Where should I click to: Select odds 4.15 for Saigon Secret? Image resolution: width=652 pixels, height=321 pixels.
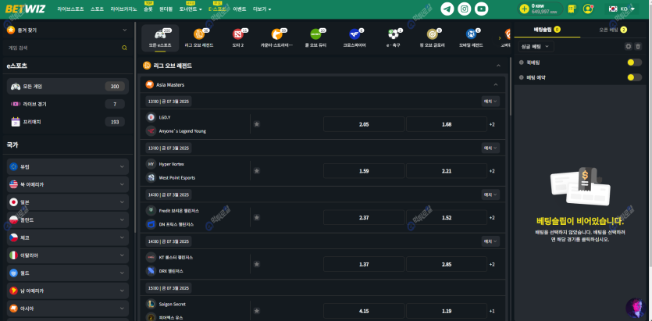(364, 311)
